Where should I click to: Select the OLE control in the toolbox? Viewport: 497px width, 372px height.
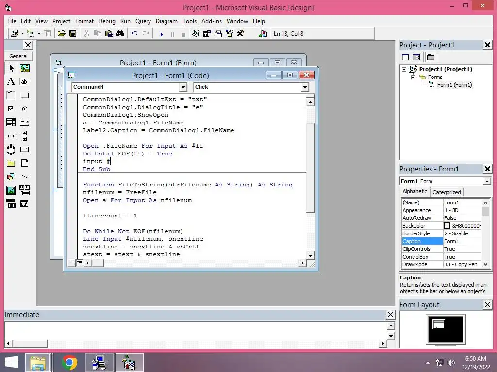pos(11,204)
